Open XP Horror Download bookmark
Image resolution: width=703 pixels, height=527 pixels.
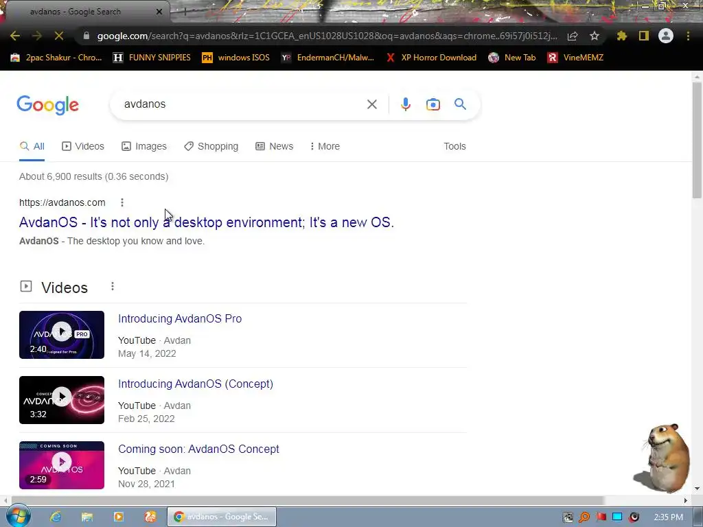[431, 58]
